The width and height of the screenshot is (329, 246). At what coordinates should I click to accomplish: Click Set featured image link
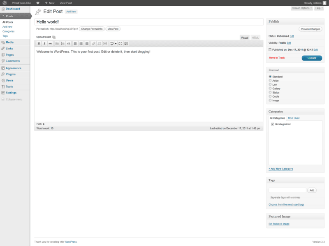coord(279,224)
